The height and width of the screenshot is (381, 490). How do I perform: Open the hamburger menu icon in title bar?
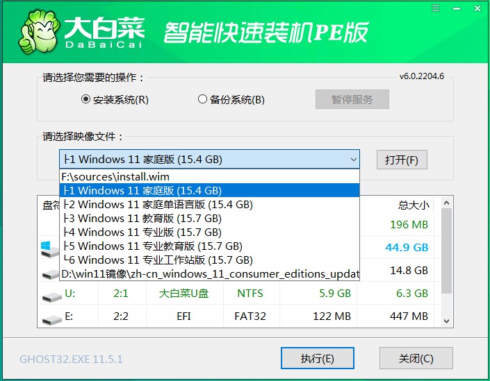436,8
